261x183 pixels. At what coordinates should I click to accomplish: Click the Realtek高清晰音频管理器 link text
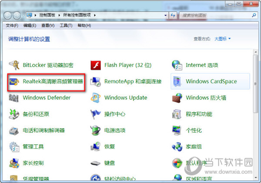pos(53,81)
